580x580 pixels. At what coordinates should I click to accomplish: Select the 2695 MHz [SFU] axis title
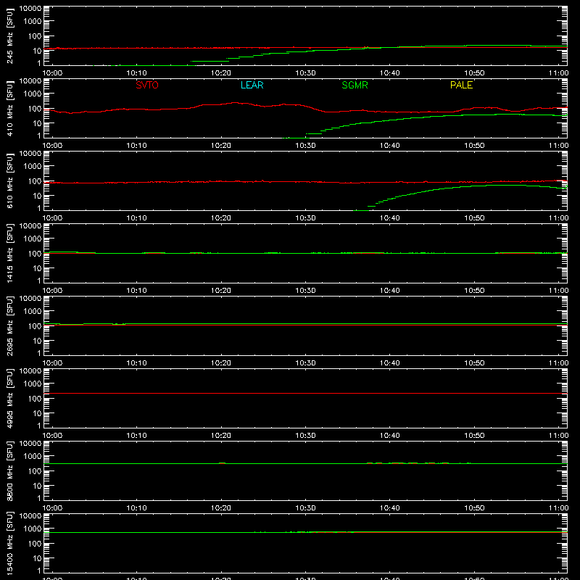coord(9,326)
